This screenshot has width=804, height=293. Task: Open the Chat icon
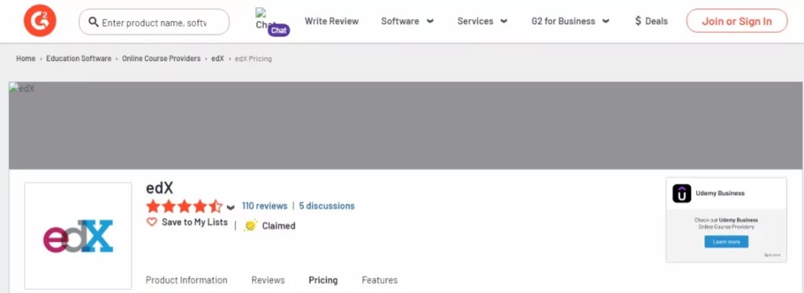[272, 22]
